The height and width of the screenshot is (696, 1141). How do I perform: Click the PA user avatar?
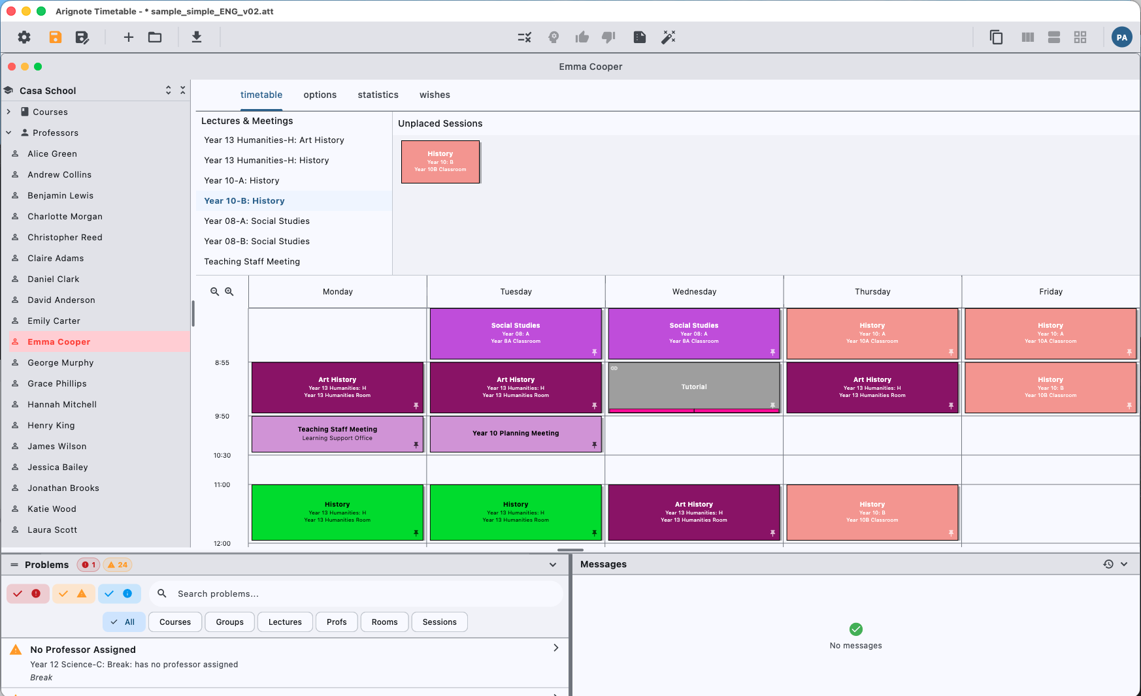pos(1122,37)
